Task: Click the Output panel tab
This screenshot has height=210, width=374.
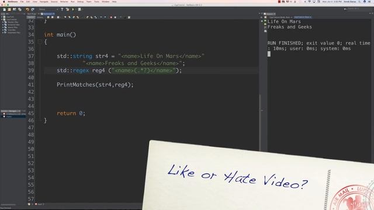Action: click(270, 14)
